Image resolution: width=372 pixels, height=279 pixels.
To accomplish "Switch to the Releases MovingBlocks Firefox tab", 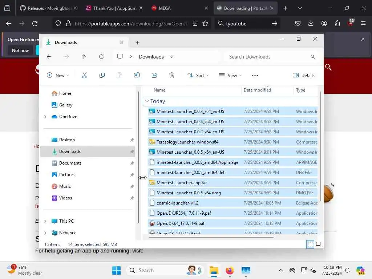I will [48, 8].
